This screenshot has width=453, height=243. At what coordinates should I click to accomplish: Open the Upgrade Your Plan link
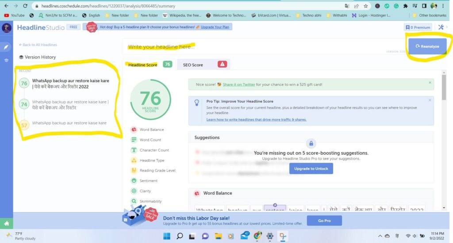[215, 27]
